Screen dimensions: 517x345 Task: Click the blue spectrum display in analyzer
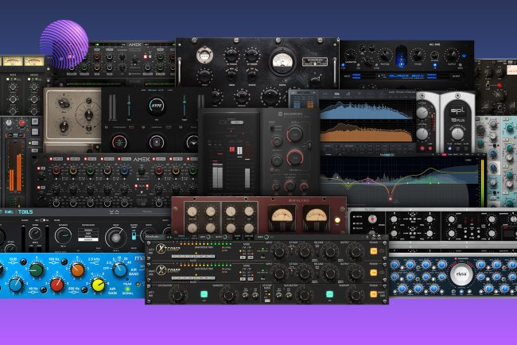pyautogui.click(x=366, y=110)
